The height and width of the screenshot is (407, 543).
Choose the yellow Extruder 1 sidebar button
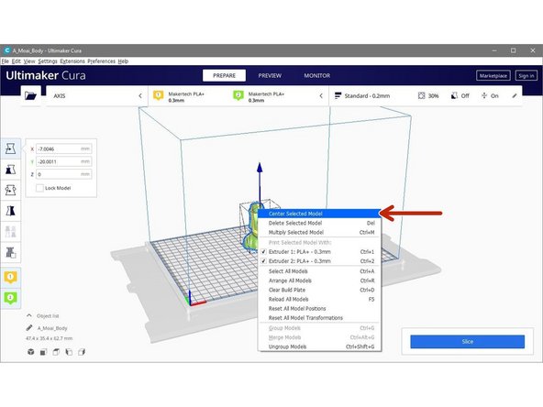click(x=10, y=277)
